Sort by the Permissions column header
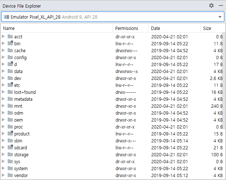The width and height of the screenshot is (226, 180). (131, 28)
